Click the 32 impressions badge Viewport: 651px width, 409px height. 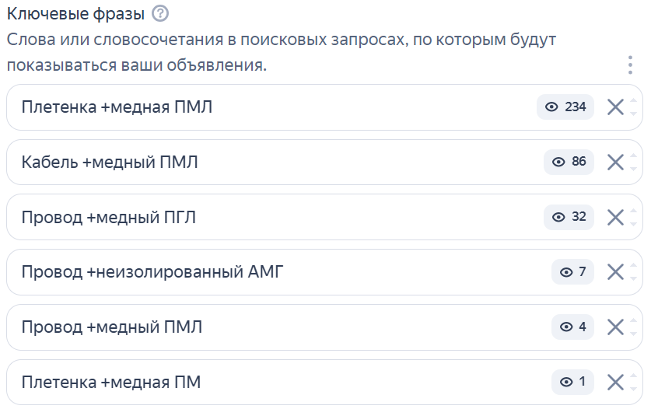tap(569, 217)
